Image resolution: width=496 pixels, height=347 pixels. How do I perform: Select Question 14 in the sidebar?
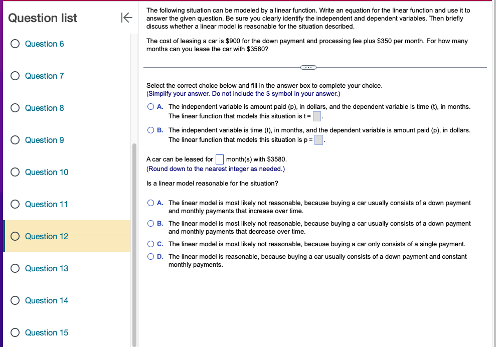tap(47, 300)
